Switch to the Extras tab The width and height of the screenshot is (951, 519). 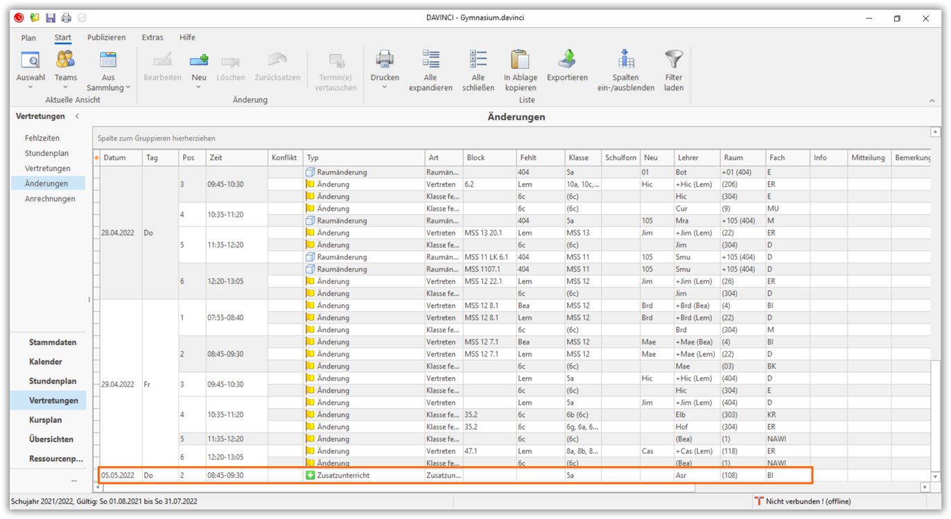tap(152, 37)
